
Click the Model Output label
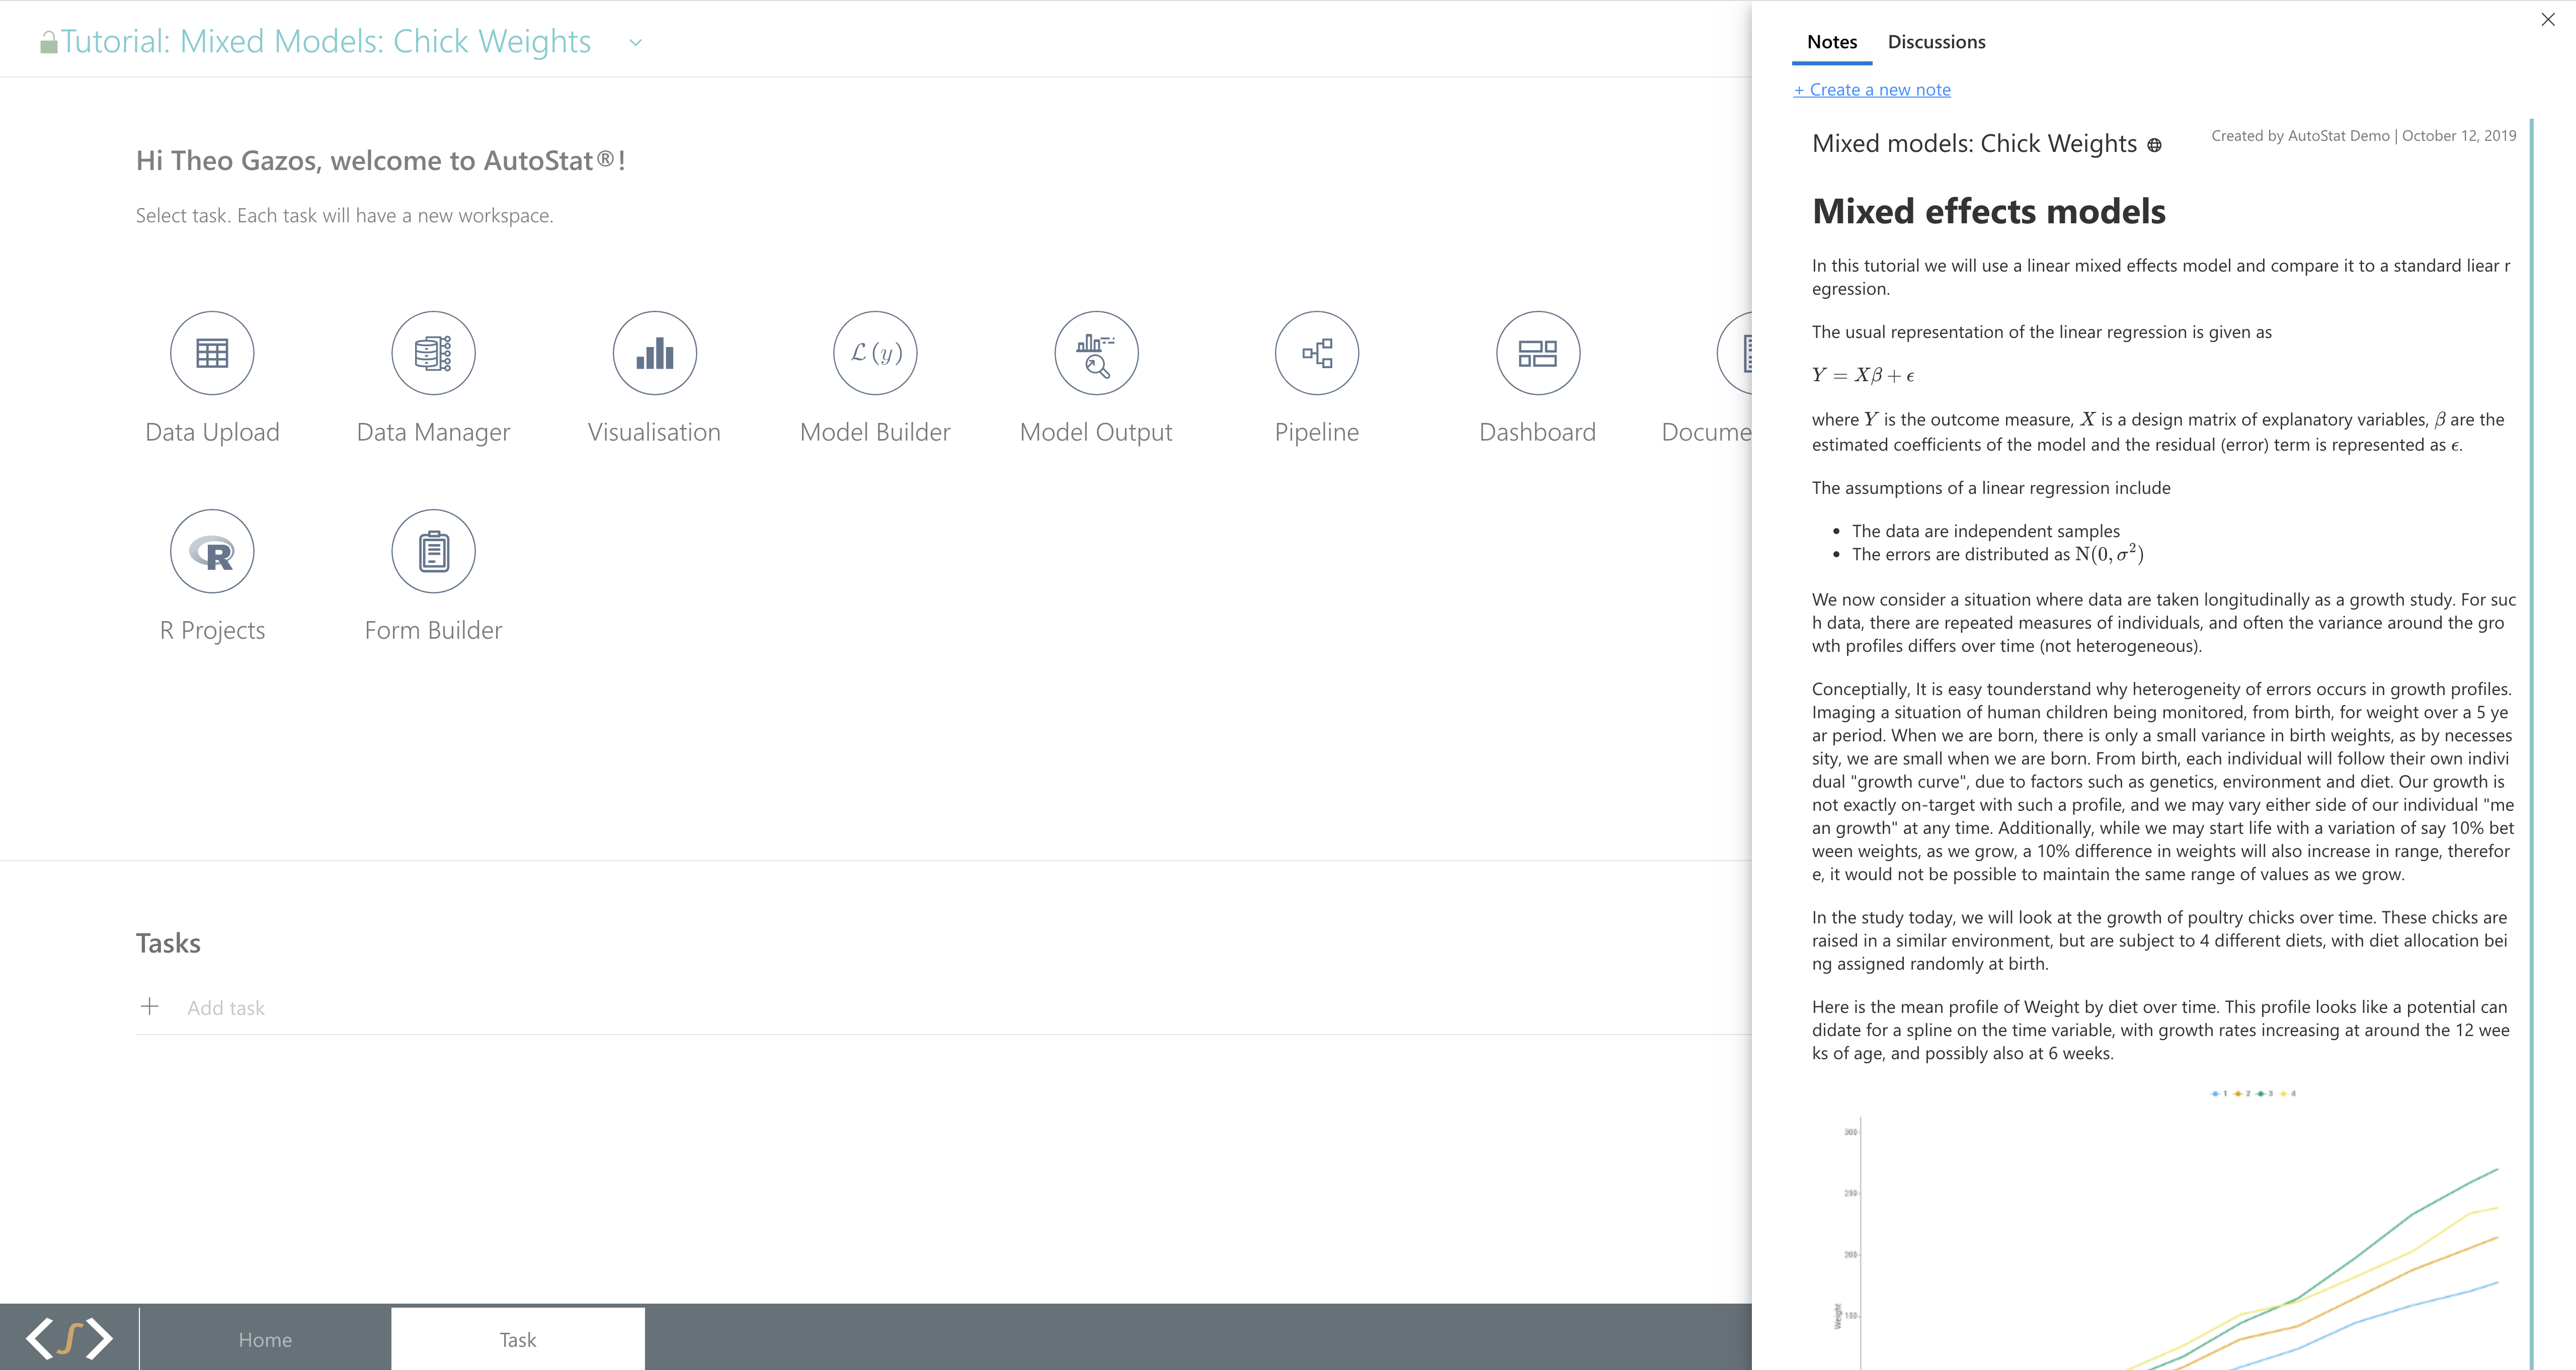(1096, 433)
